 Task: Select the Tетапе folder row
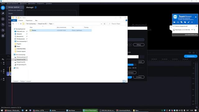point(60,30)
